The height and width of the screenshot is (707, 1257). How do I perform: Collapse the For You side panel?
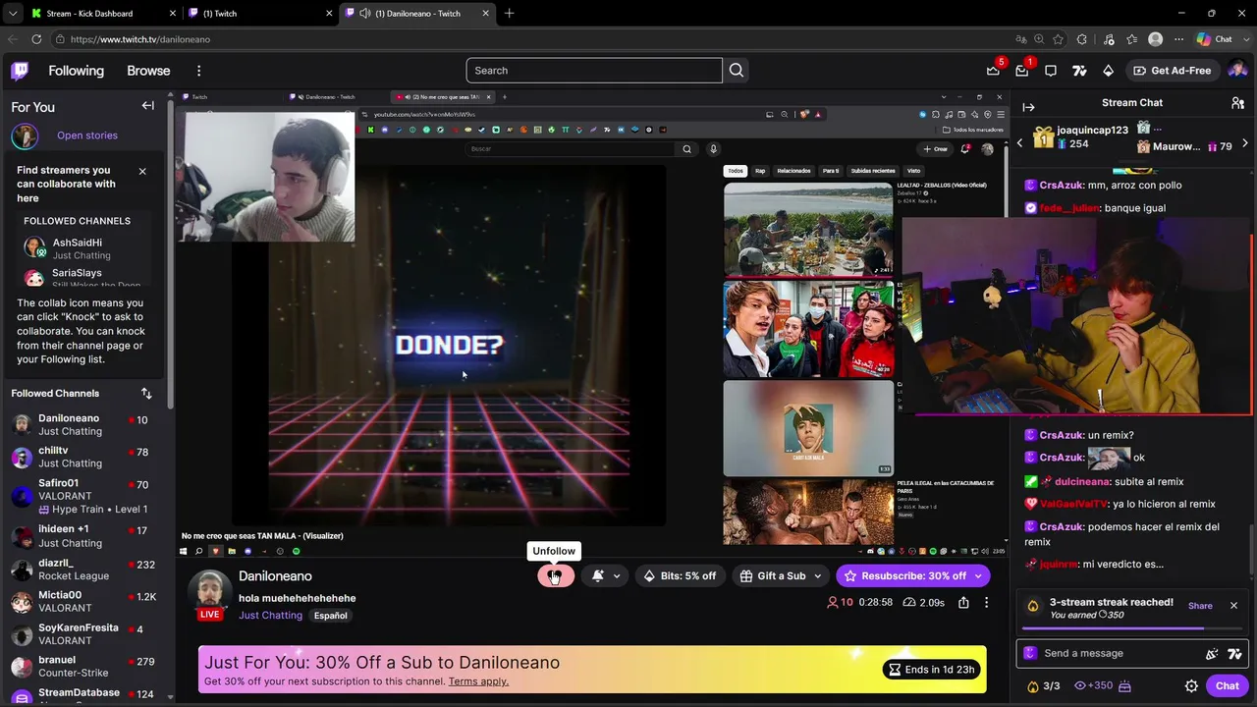147,106
